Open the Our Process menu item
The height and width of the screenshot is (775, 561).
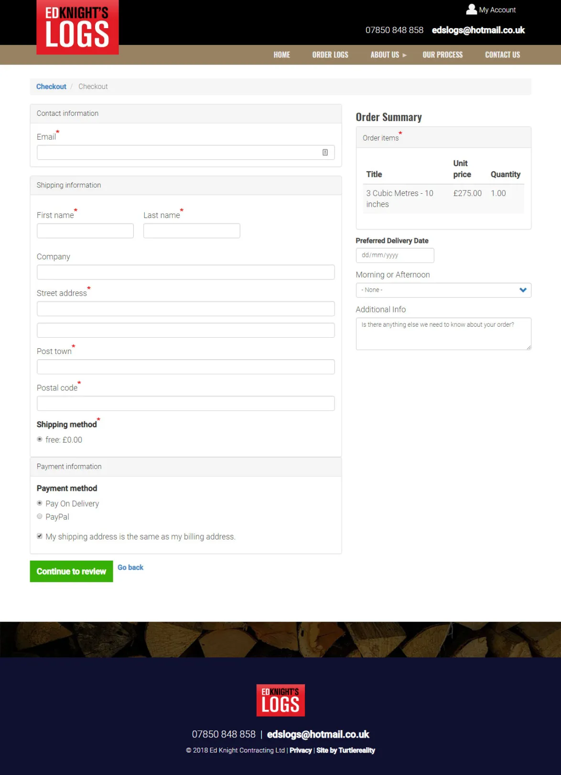click(x=442, y=55)
